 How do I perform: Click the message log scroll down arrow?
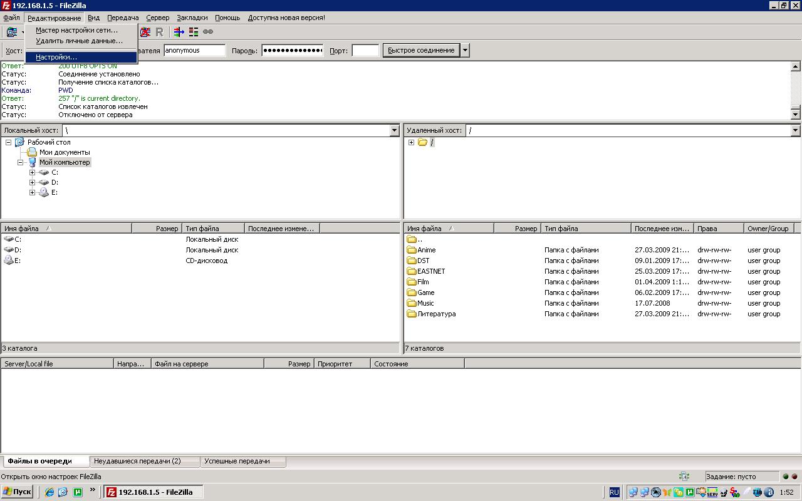(796, 114)
